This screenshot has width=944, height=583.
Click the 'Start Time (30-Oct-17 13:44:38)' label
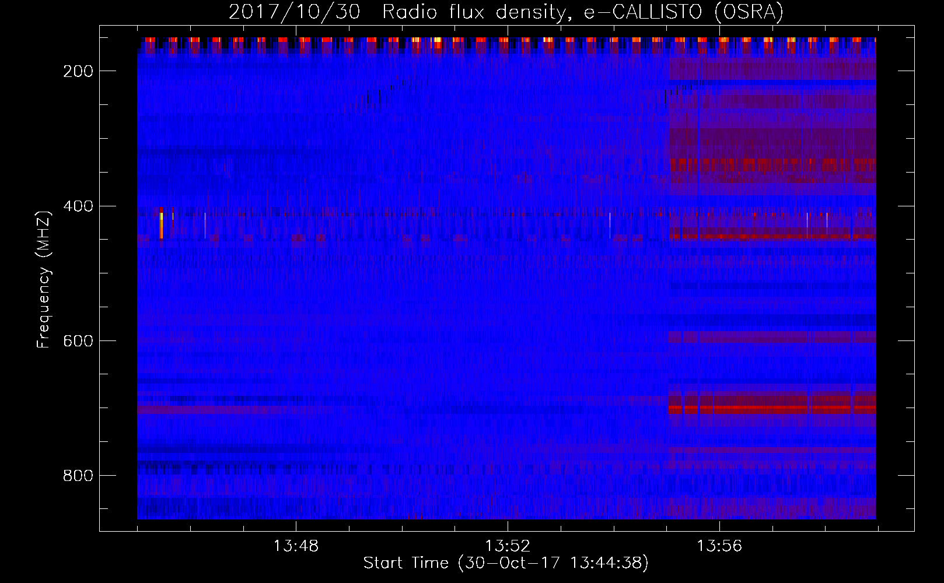(x=506, y=563)
